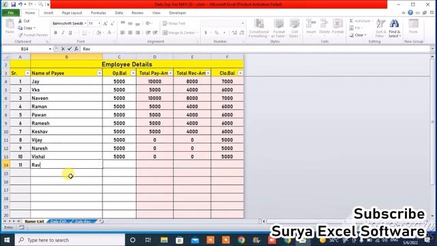Screen dimensions: 437x246
Task: Open the Form tool in New Group
Action: coord(413,27)
